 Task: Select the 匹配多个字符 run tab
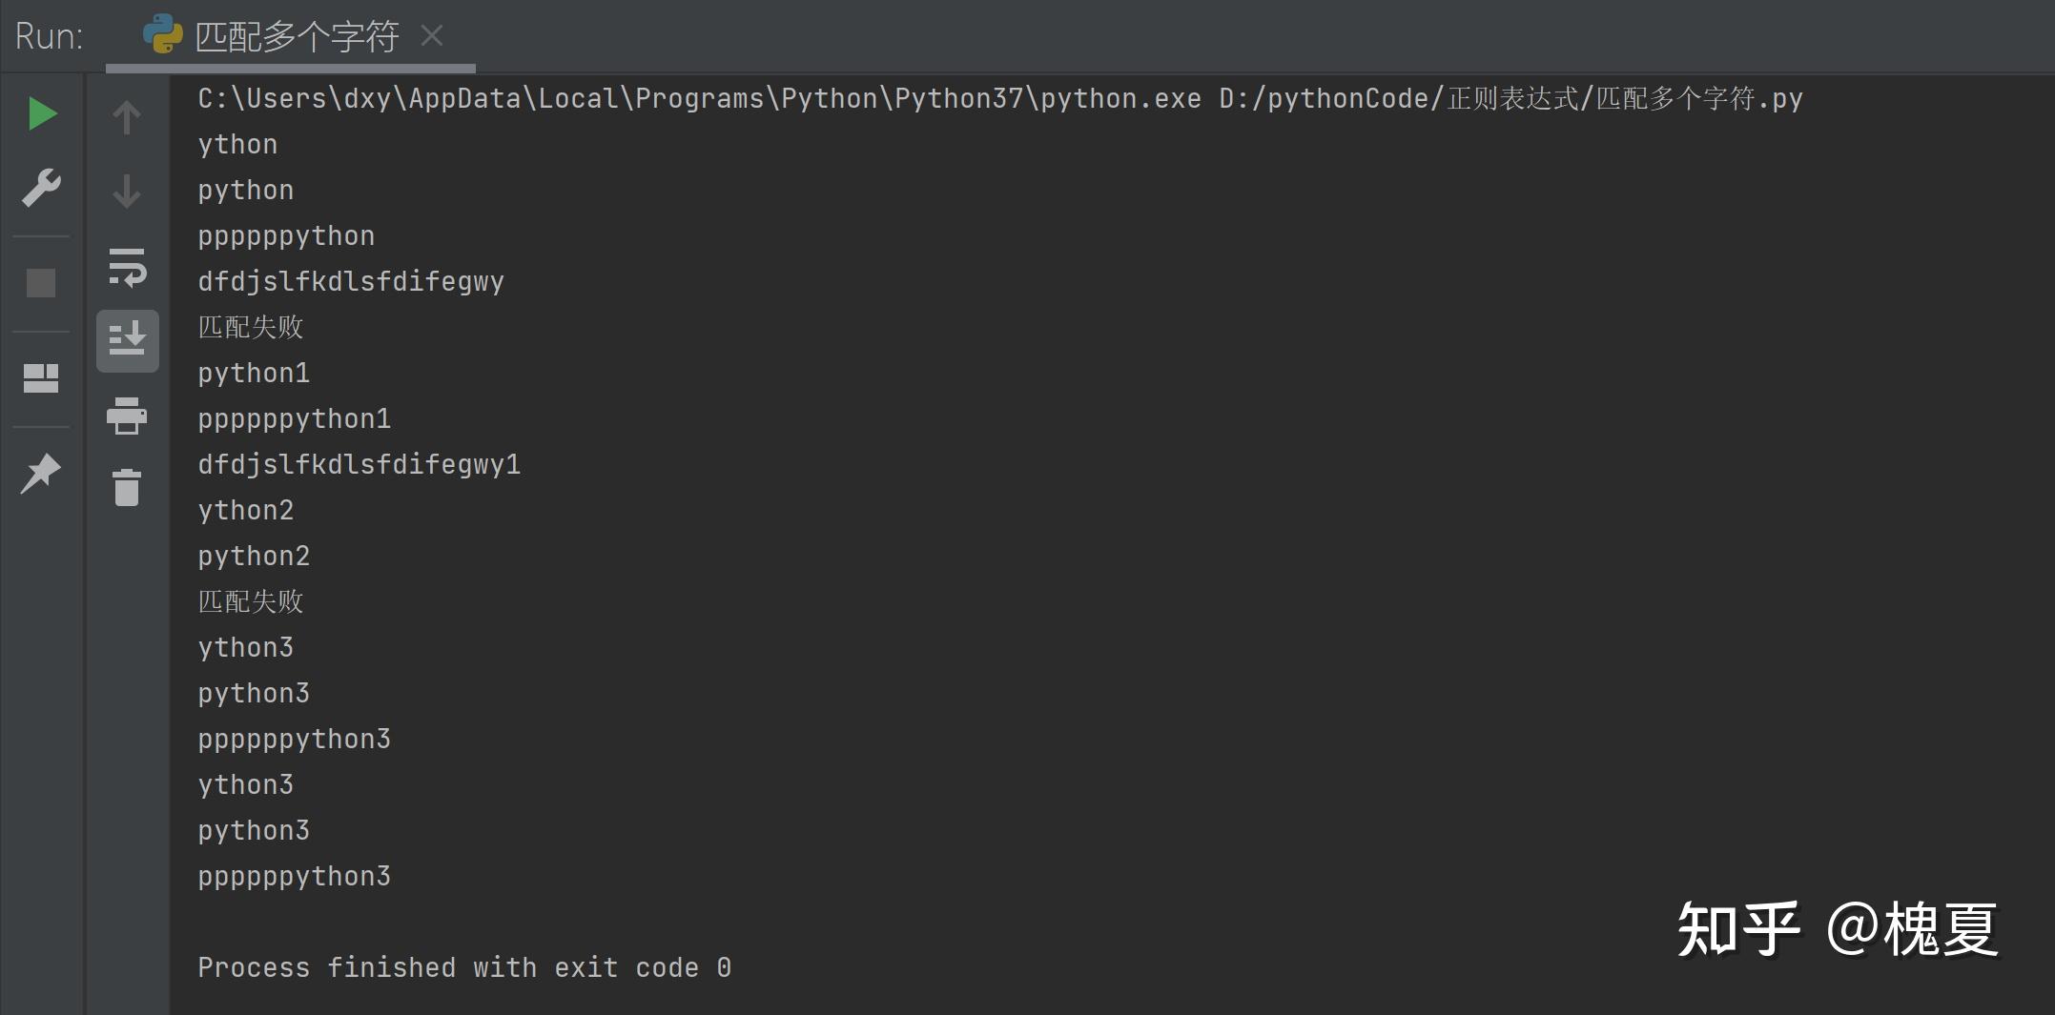pos(296,37)
